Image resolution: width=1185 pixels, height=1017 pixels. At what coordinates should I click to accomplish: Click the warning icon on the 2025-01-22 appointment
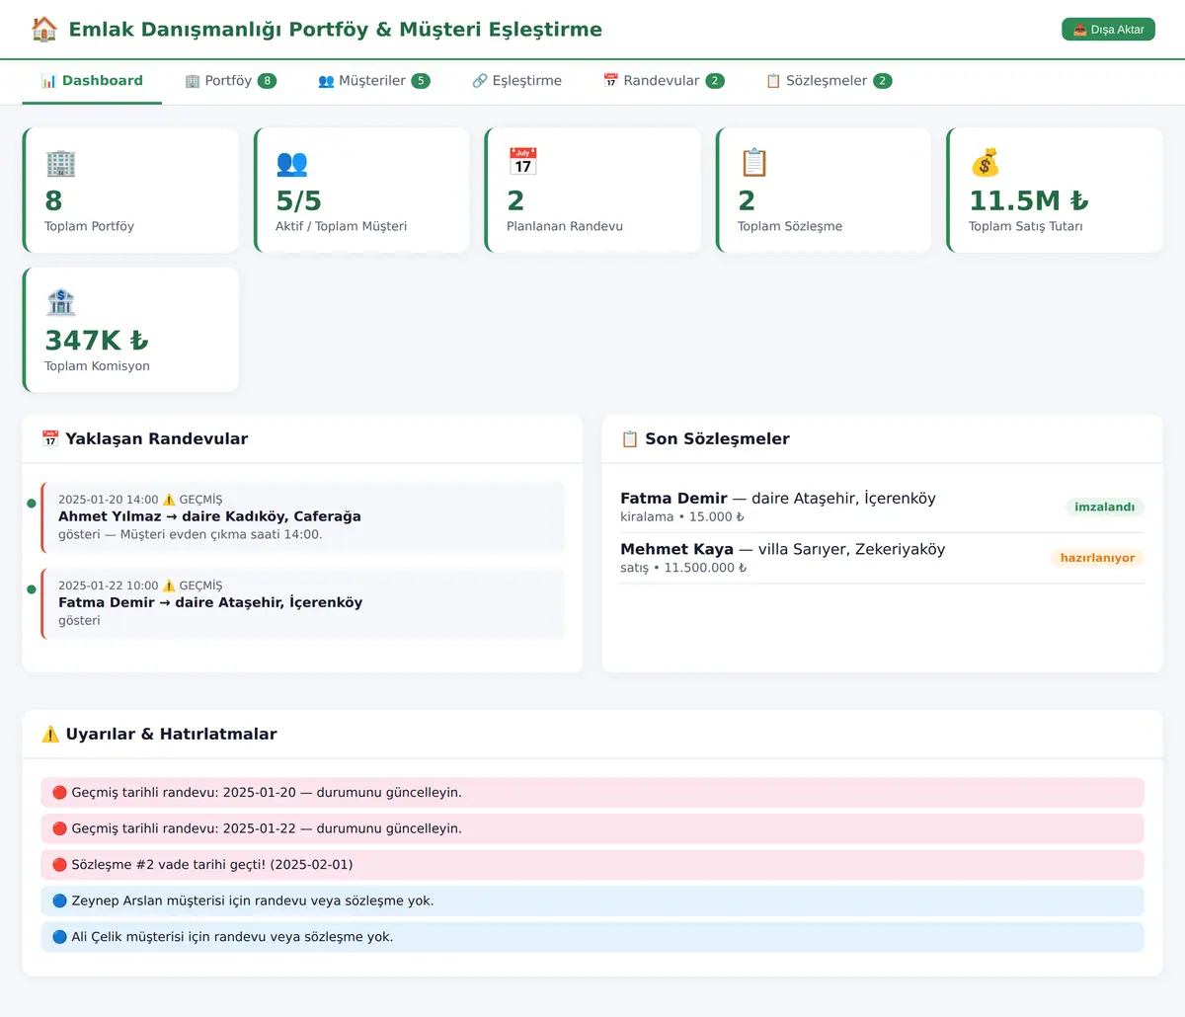(x=169, y=586)
